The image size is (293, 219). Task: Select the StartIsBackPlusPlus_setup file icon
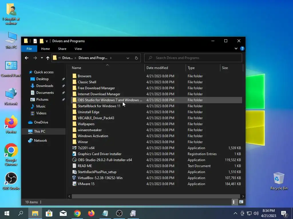74,172
